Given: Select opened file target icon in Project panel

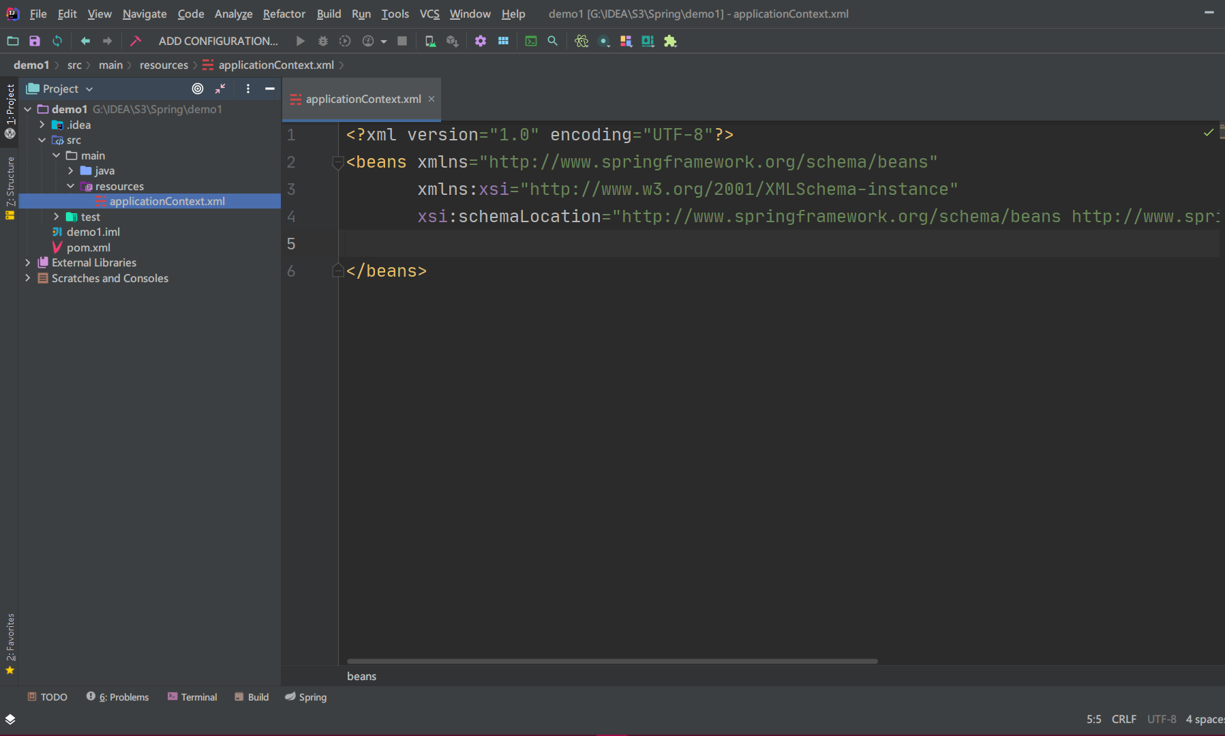Looking at the screenshot, I should (x=198, y=89).
